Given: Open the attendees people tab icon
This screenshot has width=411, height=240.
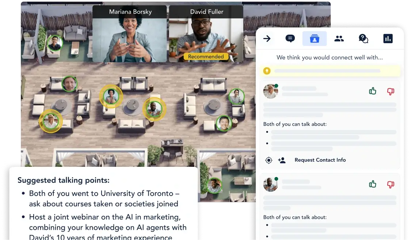Looking at the screenshot, I should (339, 39).
